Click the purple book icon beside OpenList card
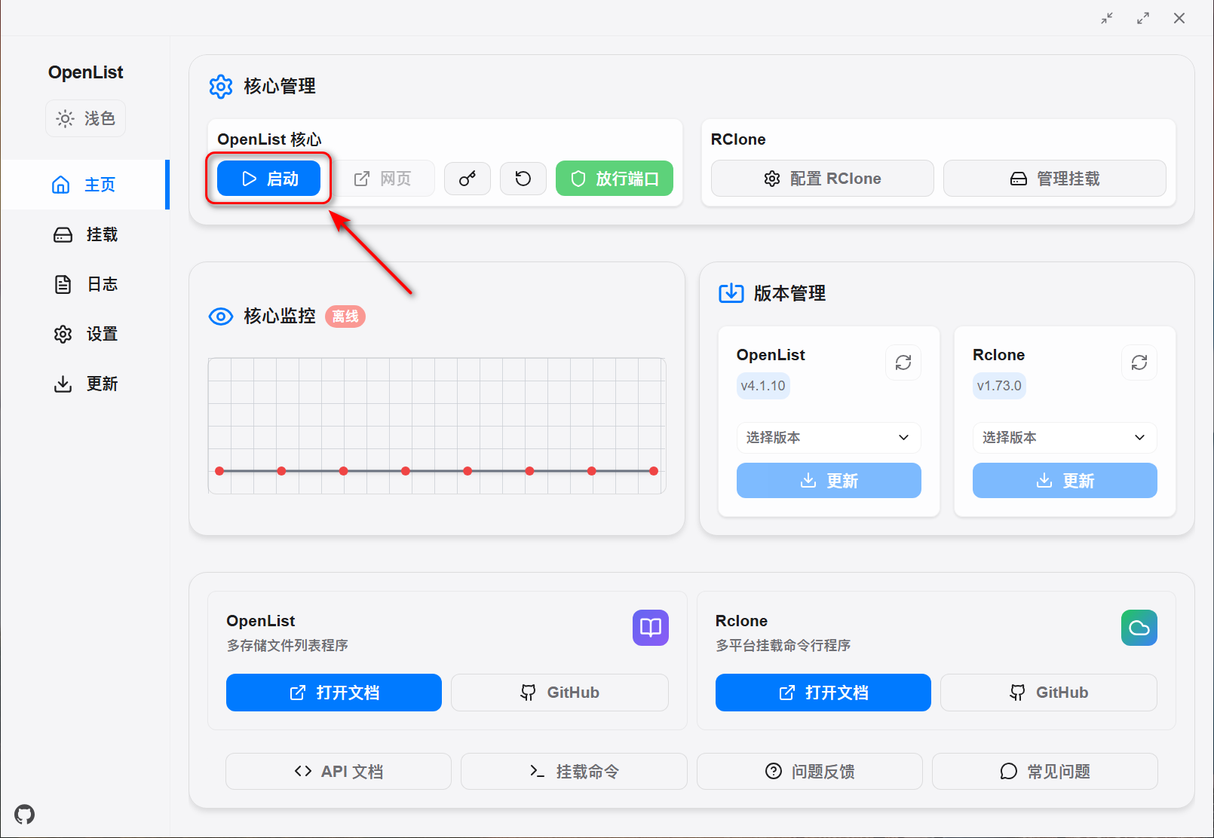The width and height of the screenshot is (1214, 838). click(x=650, y=628)
